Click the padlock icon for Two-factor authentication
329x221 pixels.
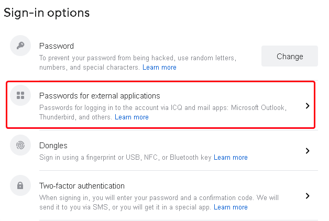pos(20,185)
